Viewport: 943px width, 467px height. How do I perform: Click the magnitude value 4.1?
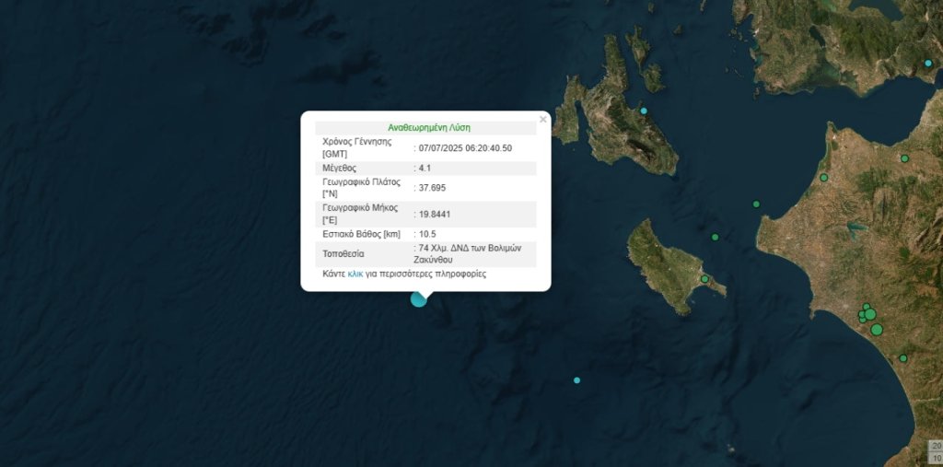[x=425, y=169]
